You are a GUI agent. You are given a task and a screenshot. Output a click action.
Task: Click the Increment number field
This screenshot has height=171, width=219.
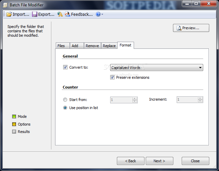pyautogui.click(x=187, y=100)
